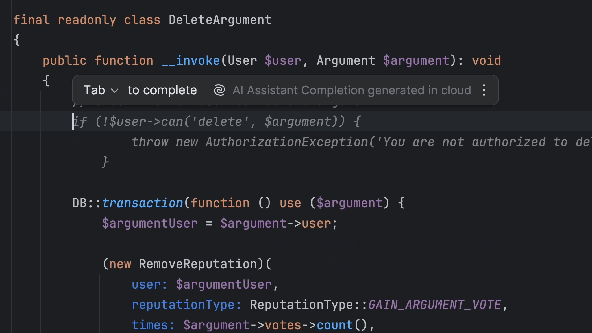Click the vertical ellipsis options icon

(484, 90)
